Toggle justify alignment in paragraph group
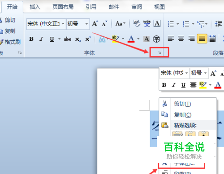224x174 pixels. point(202,39)
